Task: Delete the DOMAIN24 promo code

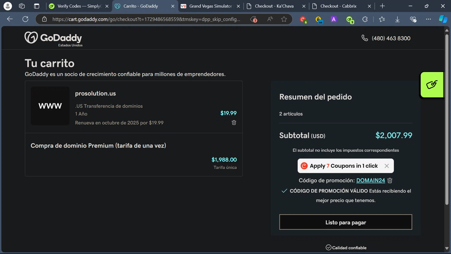Action: (x=390, y=181)
